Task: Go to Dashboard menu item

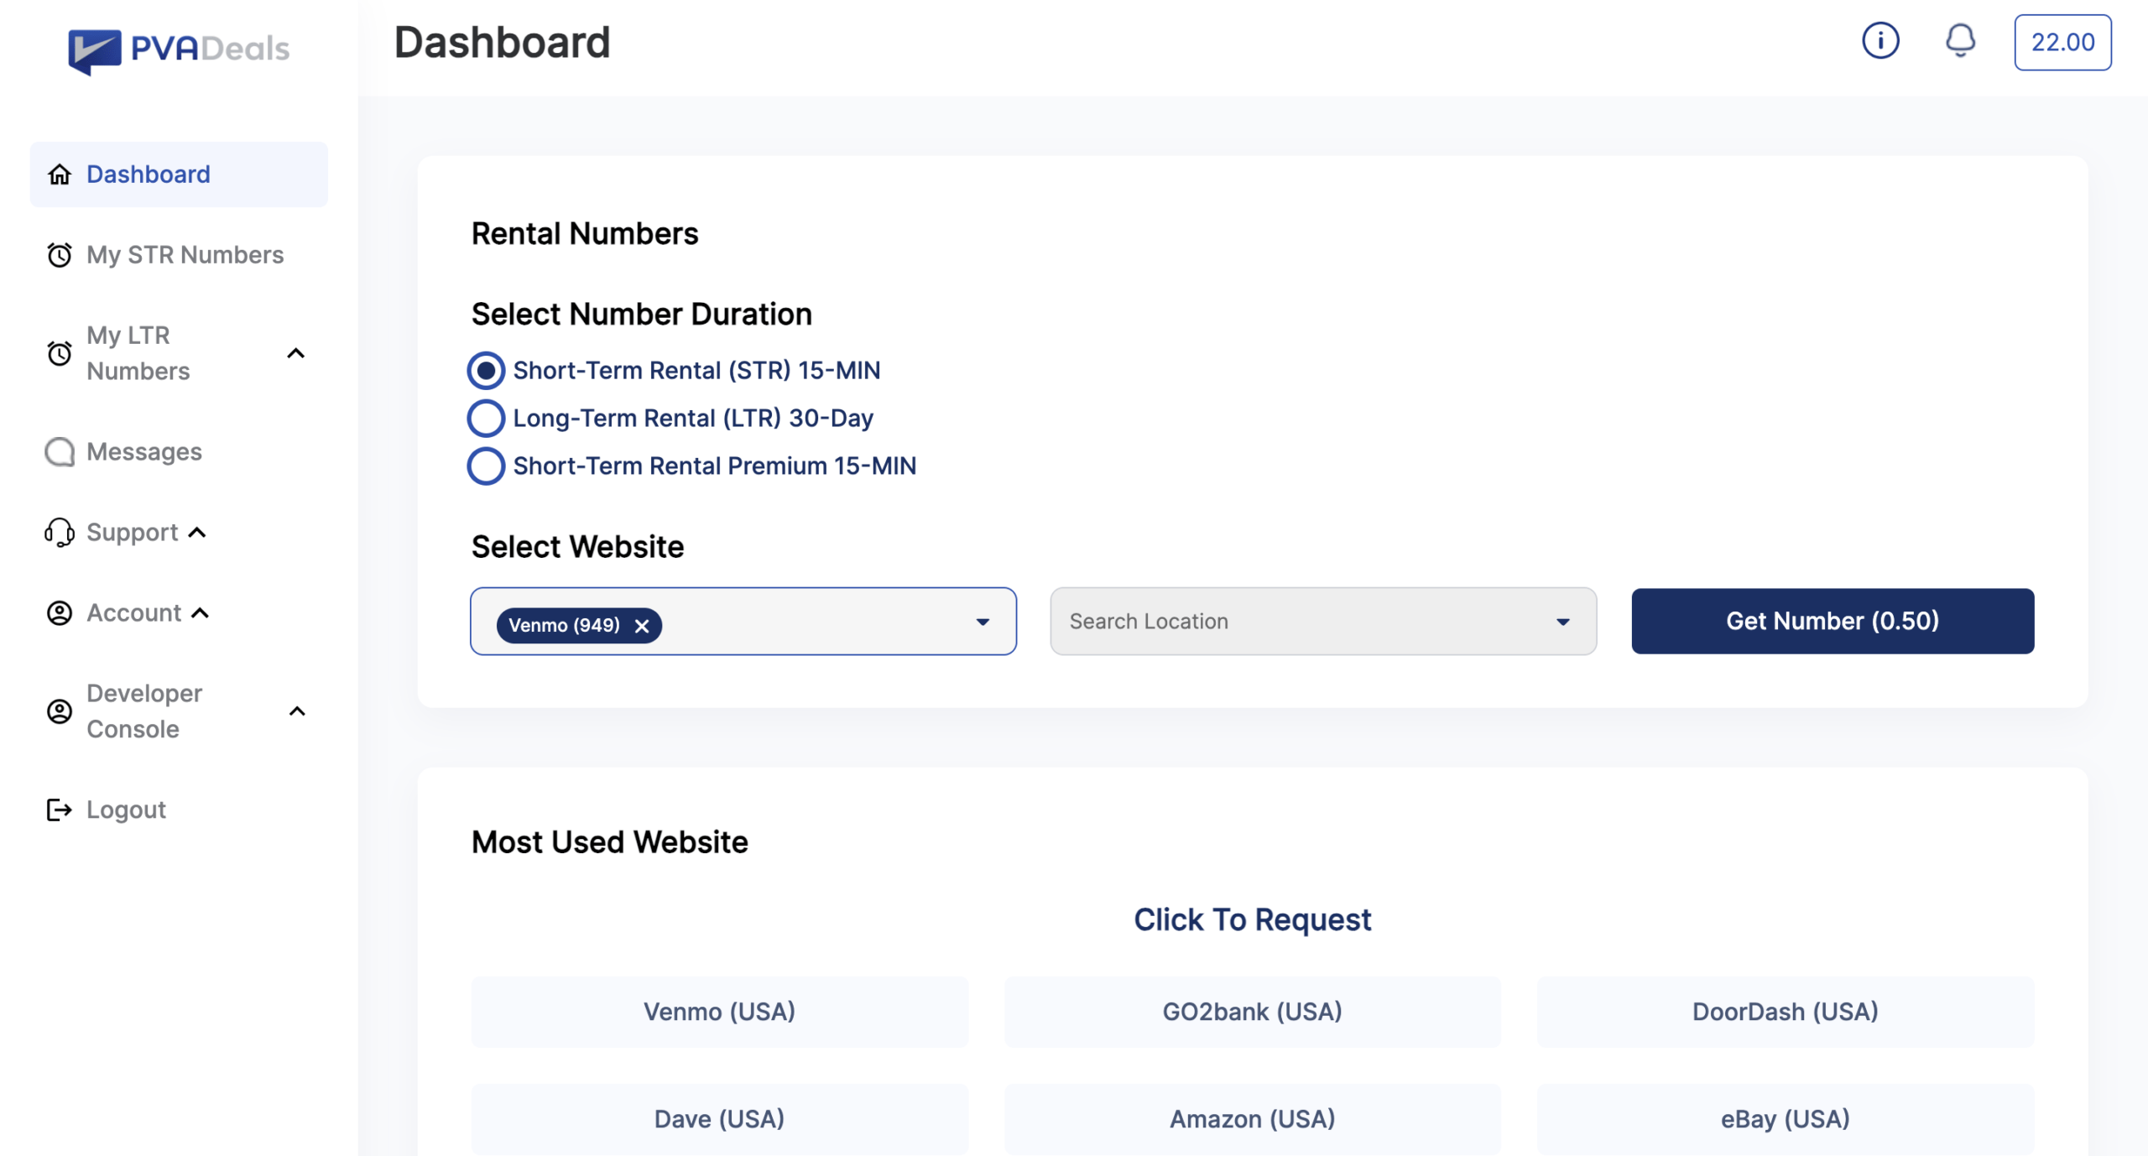Action: (179, 174)
